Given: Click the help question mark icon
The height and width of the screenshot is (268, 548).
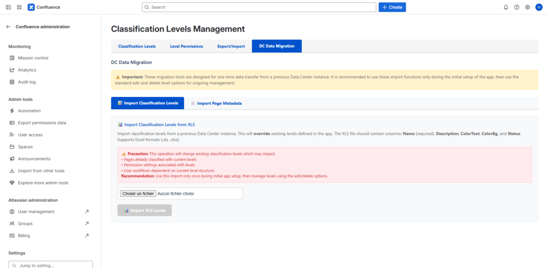Looking at the screenshot, I should (x=516, y=7).
